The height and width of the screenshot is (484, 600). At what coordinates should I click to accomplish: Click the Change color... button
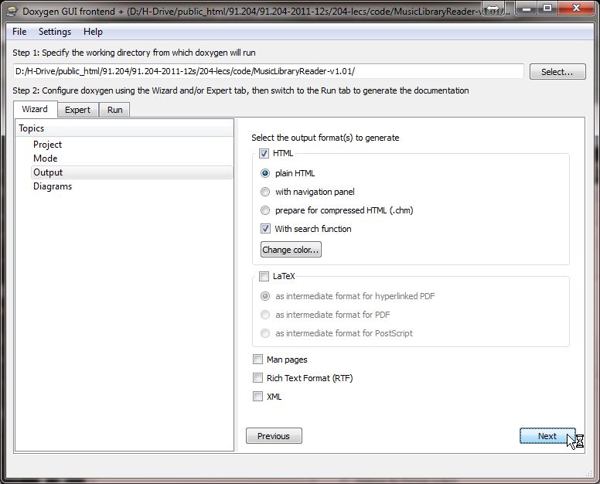click(x=291, y=250)
